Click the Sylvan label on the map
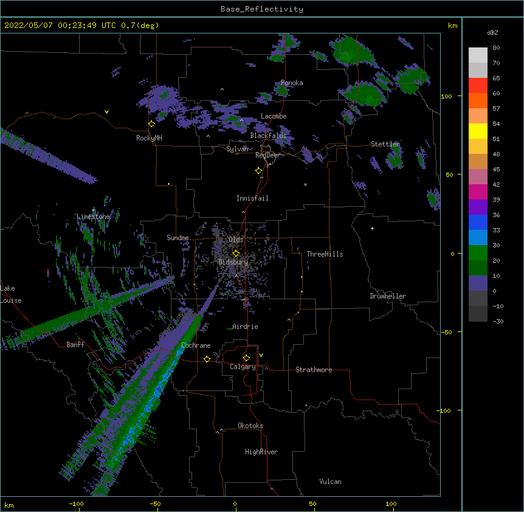 click(x=237, y=149)
